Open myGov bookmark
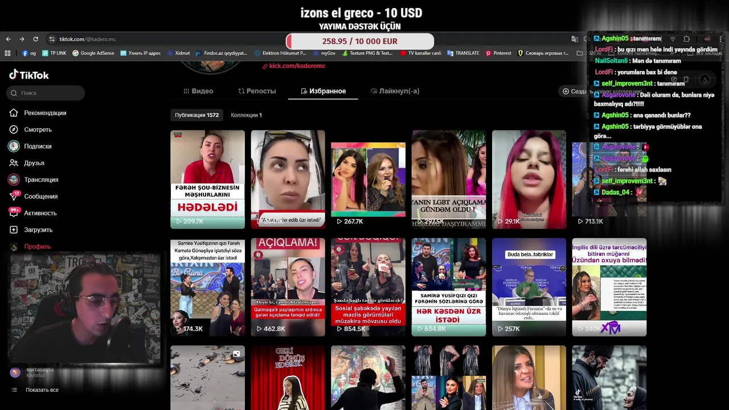Screen dimensions: 729x410 (324, 53)
